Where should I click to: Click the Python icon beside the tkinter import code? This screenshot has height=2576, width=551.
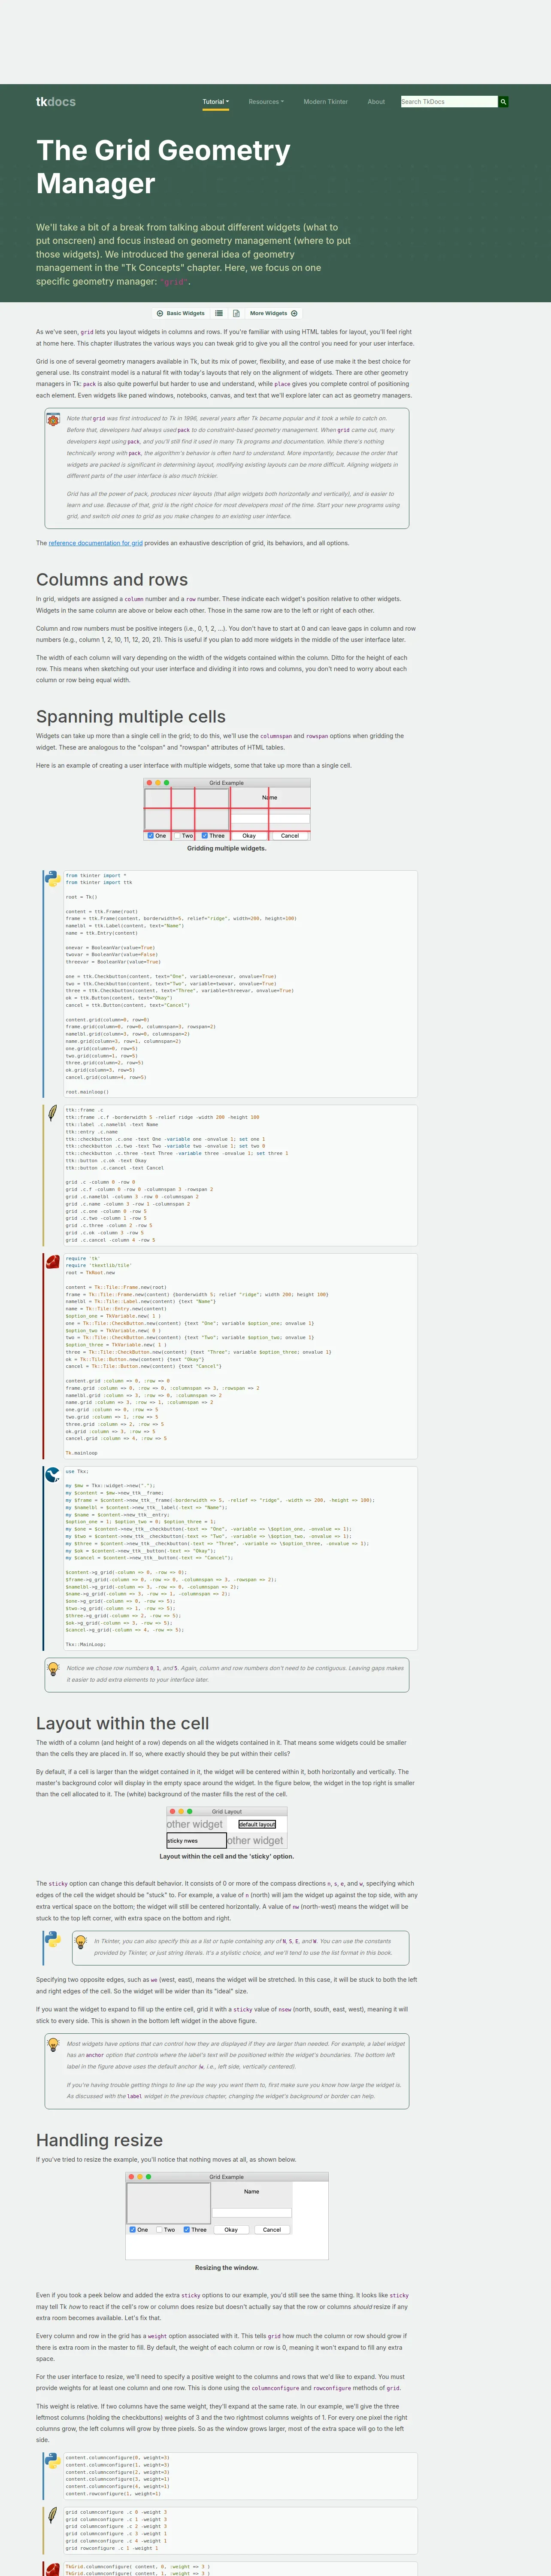[53, 878]
